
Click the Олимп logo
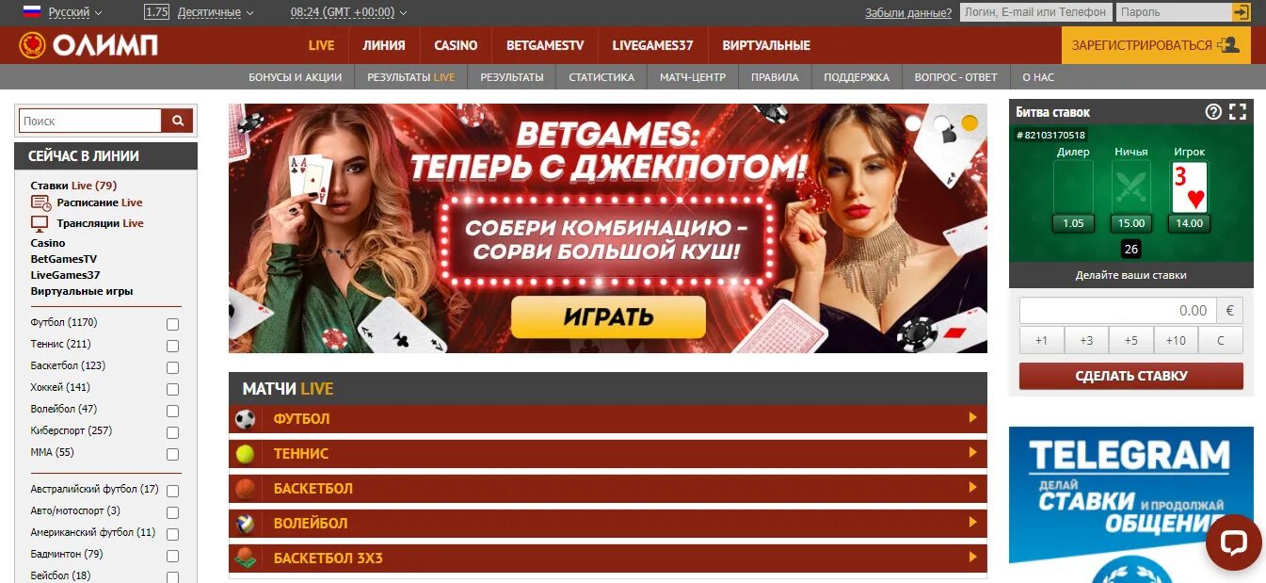(x=88, y=45)
